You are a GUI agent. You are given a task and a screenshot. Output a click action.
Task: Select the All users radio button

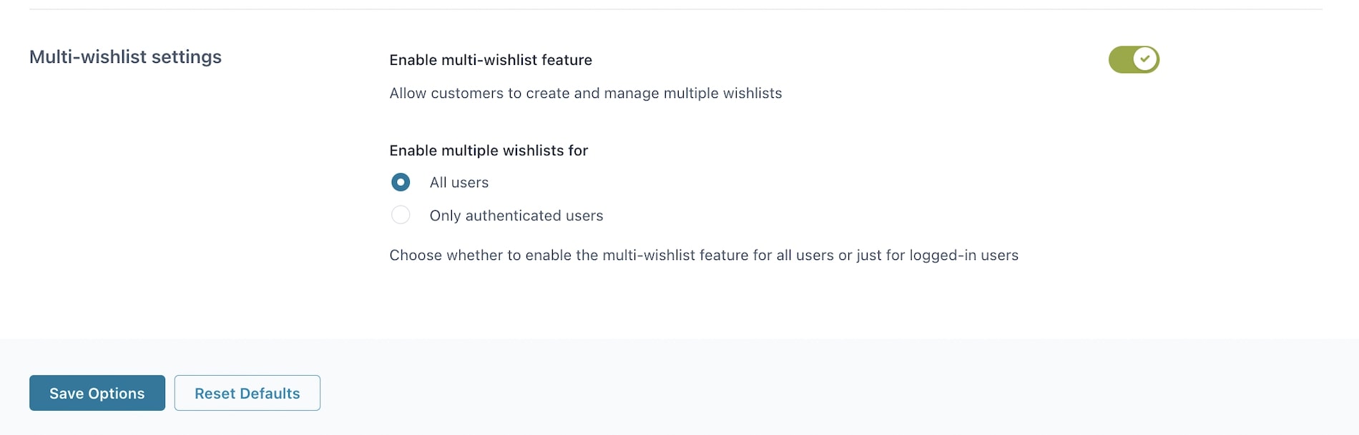(x=401, y=182)
